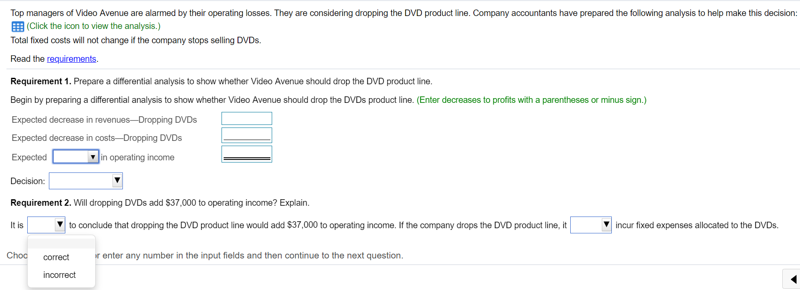Image resolution: width=800 pixels, height=290 pixels.
Task: Click the expected decrease in revenues input field
Action: [246, 118]
